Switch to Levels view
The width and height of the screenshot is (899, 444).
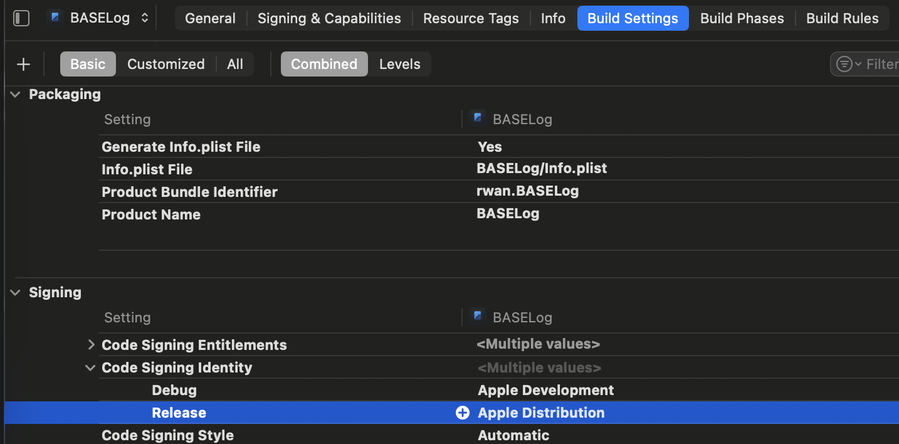click(x=399, y=64)
